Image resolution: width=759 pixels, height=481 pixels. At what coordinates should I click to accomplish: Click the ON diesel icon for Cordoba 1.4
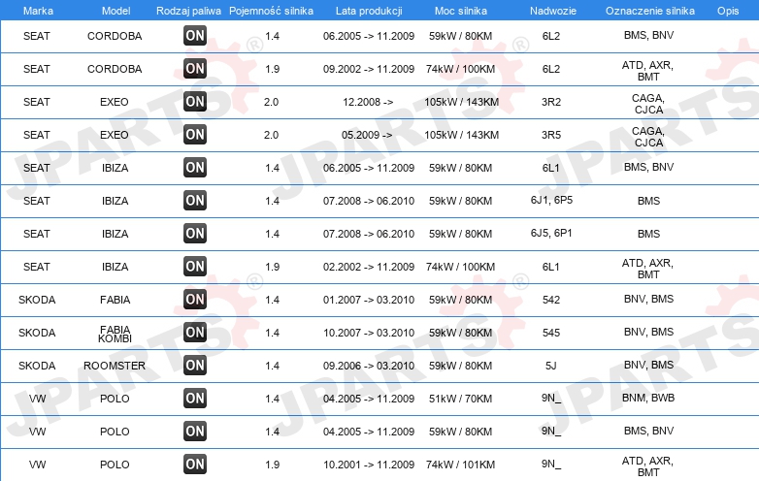click(x=195, y=35)
